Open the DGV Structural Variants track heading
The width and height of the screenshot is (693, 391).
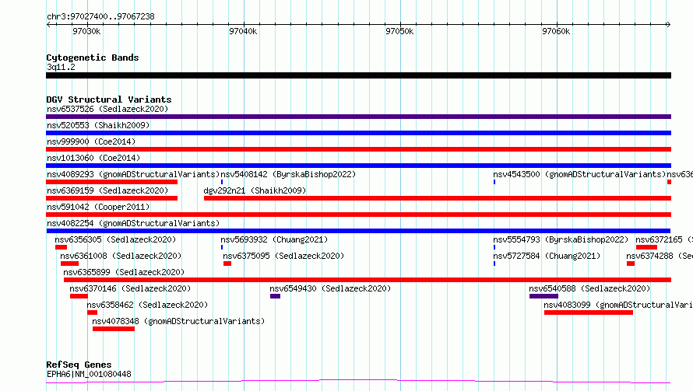(x=109, y=99)
